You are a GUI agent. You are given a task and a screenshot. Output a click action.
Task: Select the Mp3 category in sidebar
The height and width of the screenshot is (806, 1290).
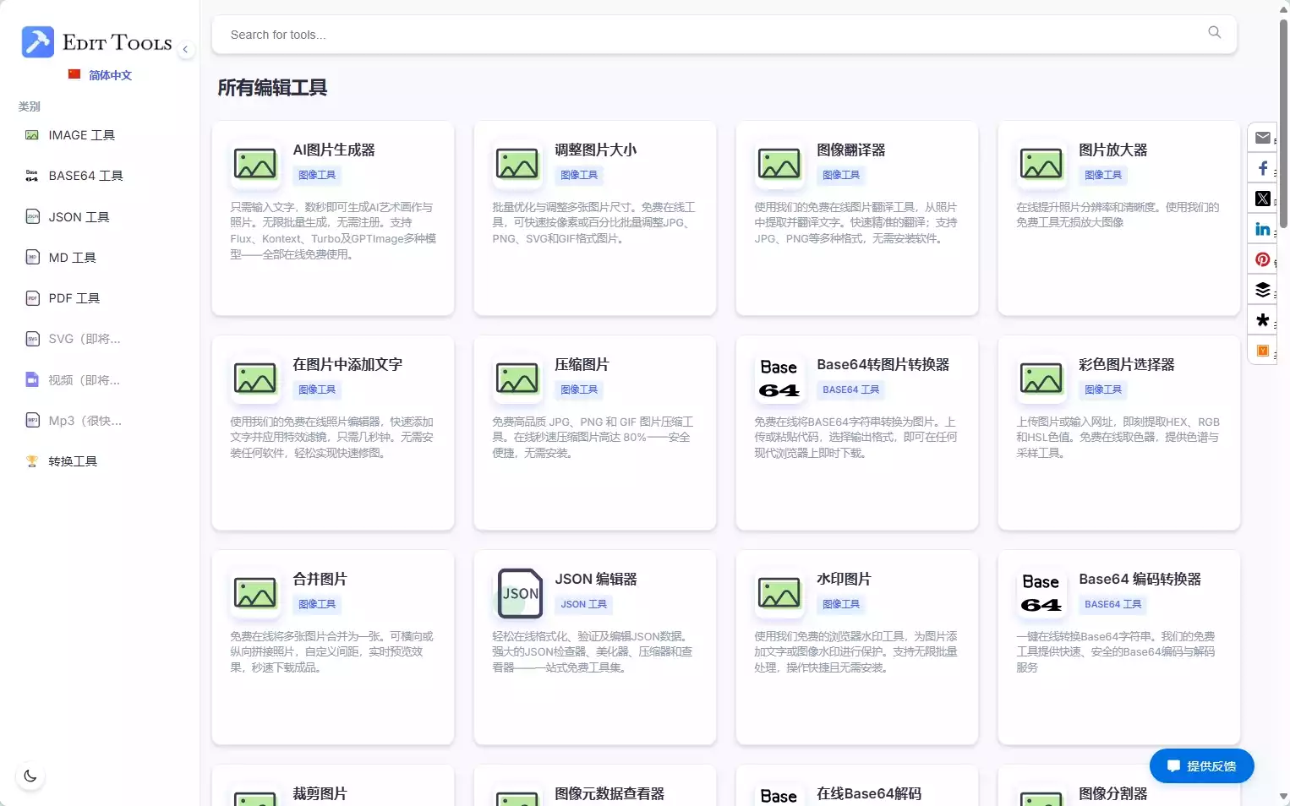(74, 421)
